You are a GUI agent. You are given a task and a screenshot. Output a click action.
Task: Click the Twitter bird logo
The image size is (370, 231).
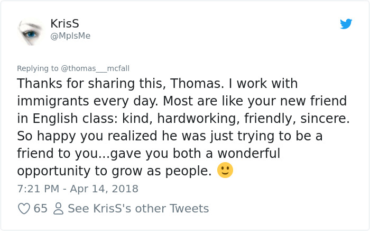tap(346, 24)
